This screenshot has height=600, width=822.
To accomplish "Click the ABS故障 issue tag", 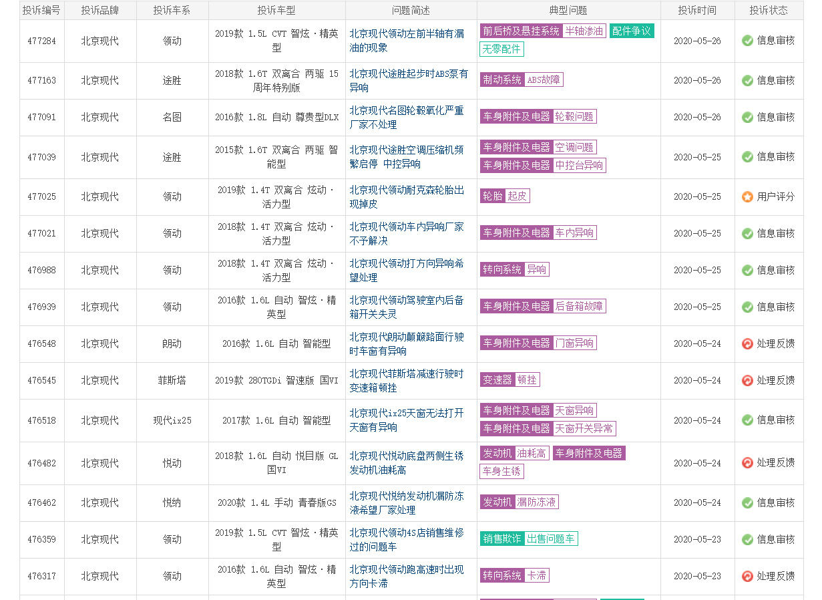I will 544,80.
